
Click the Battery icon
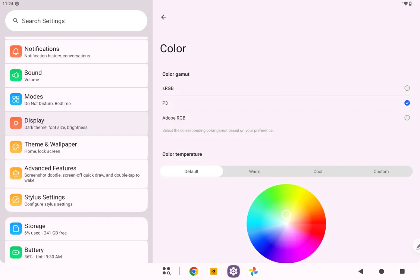[16, 252]
